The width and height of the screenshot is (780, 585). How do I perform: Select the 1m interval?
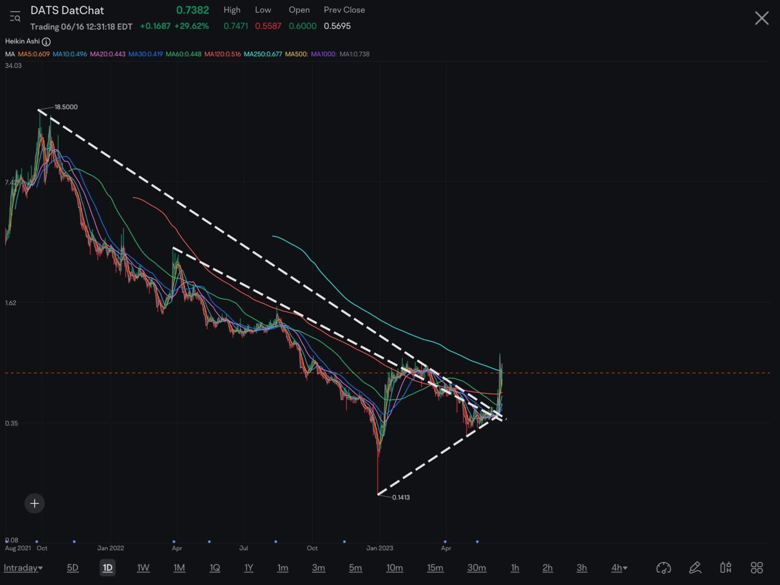(x=283, y=568)
